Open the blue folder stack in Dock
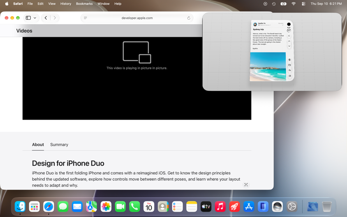The width and height of the screenshot is (347, 217). point(312,207)
